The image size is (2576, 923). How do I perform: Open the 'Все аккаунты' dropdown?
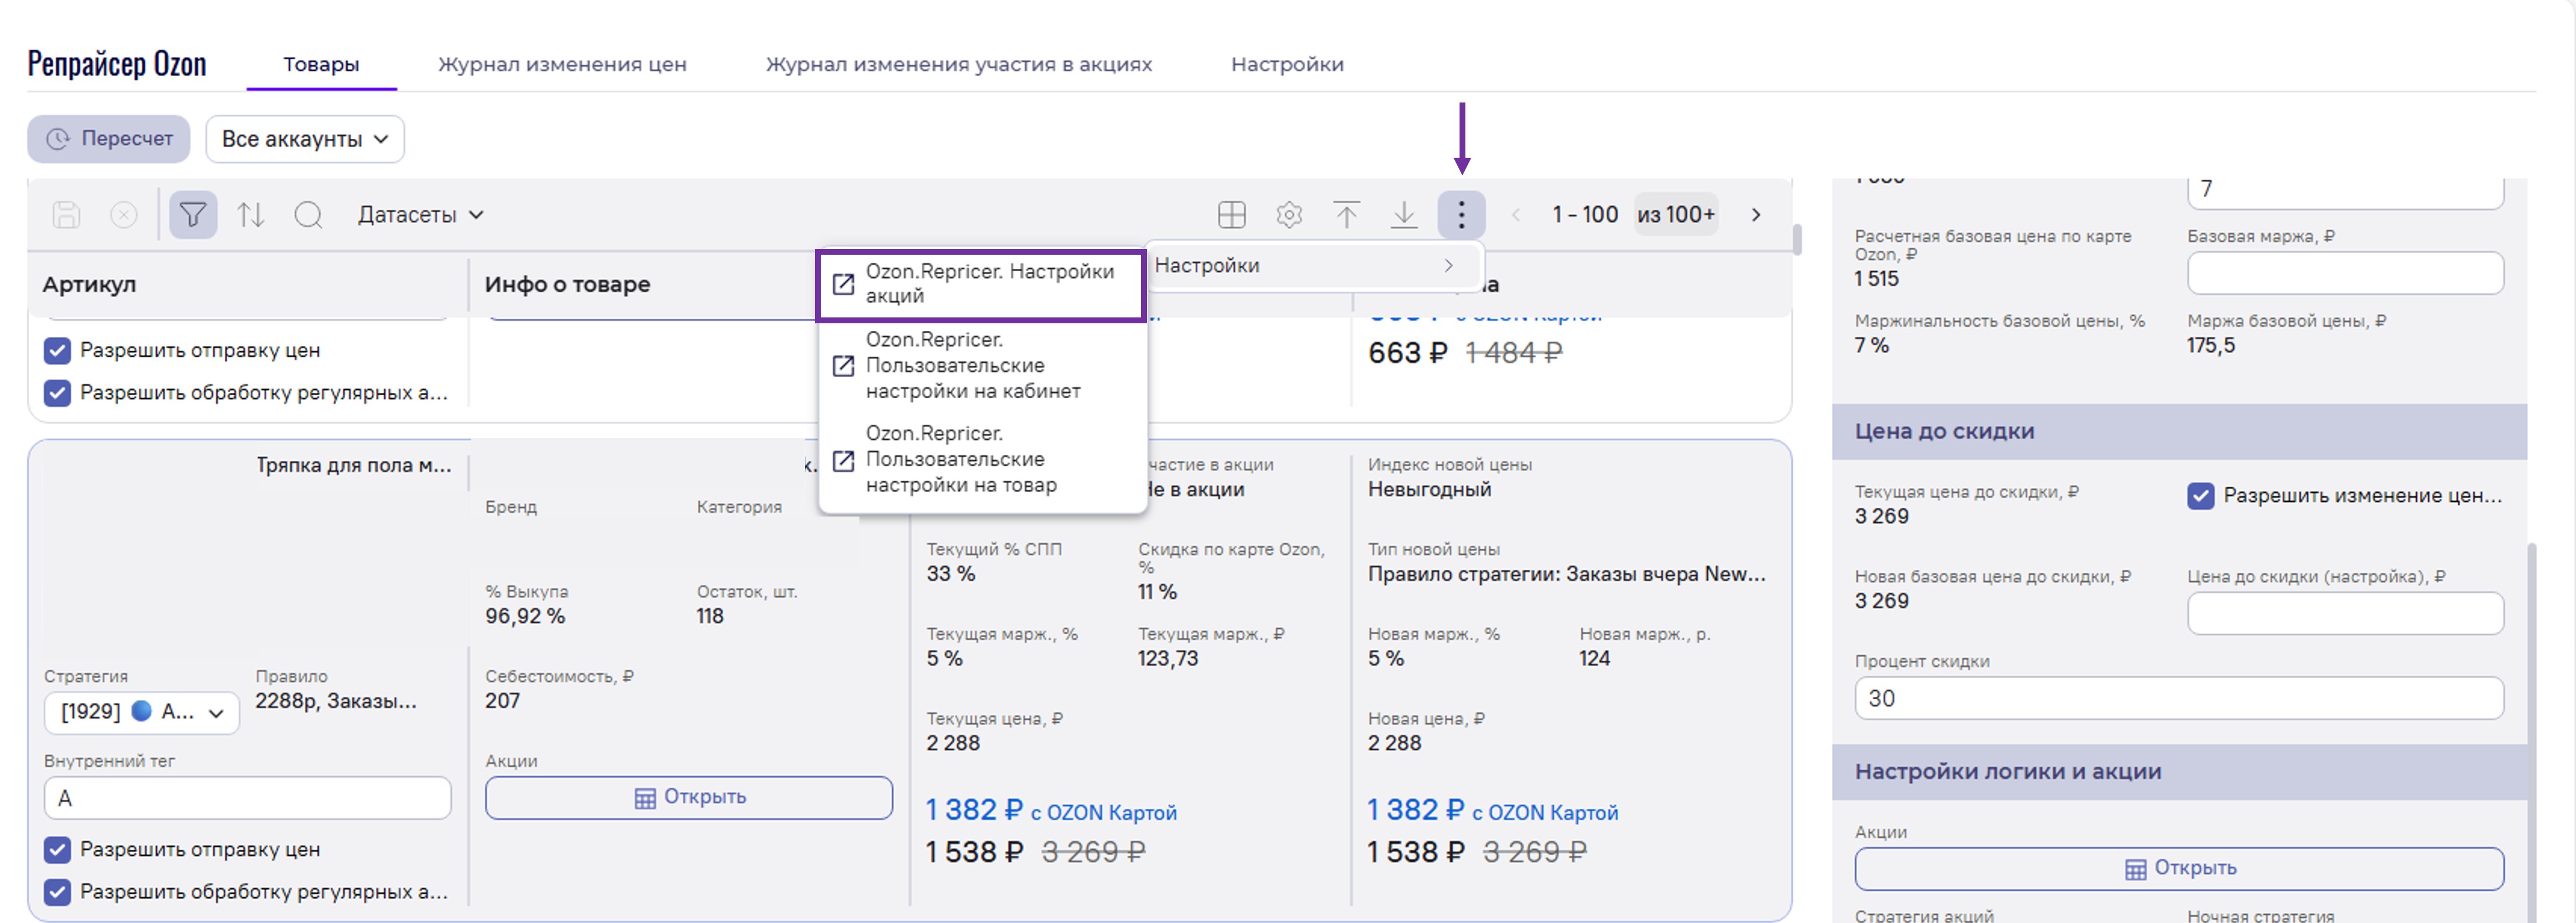pyautogui.click(x=304, y=139)
